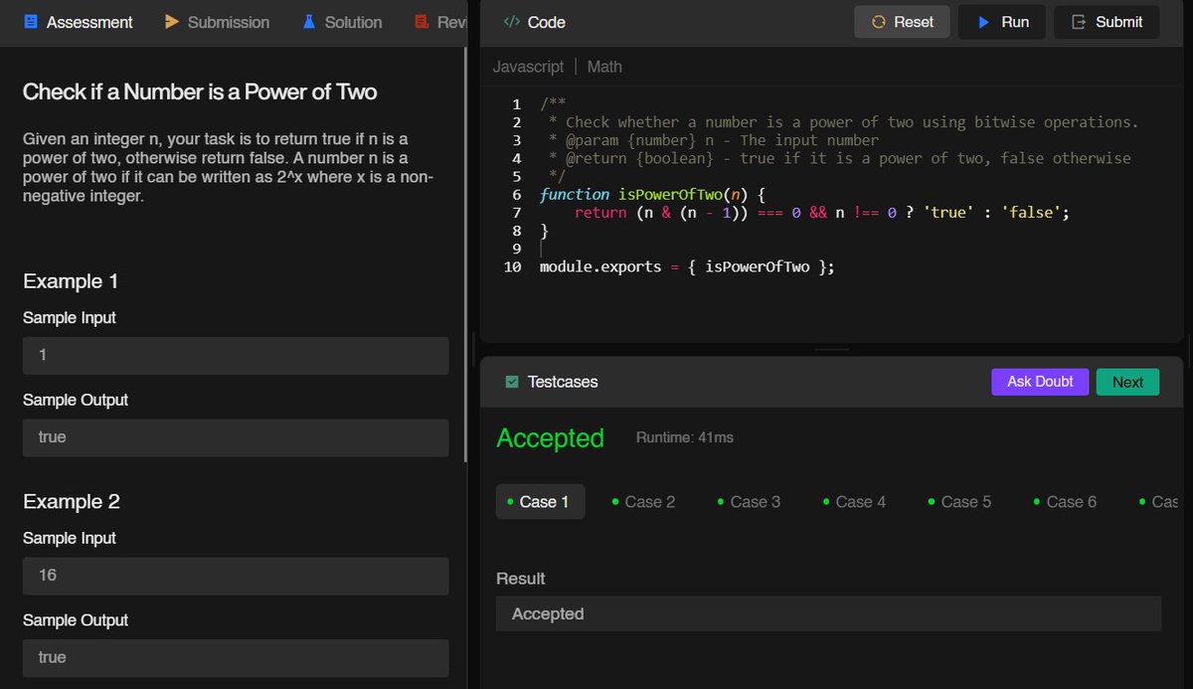Click the return statement on line 7
The height and width of the screenshot is (689, 1193).
tap(821, 213)
